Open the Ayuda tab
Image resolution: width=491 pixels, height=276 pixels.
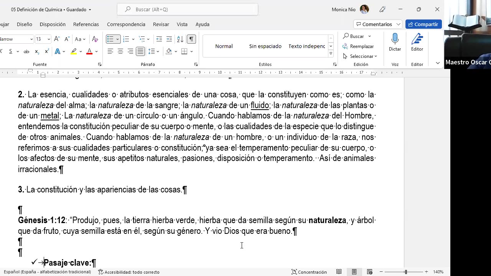(x=203, y=24)
